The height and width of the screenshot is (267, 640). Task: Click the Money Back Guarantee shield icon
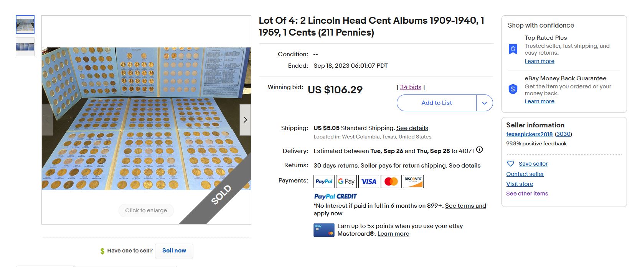(x=513, y=89)
